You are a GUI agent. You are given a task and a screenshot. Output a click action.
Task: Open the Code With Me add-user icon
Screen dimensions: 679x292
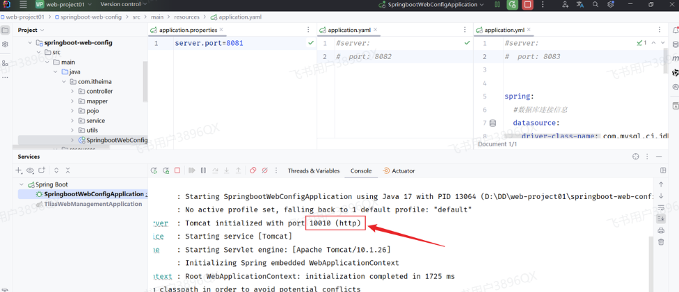[x=565, y=4]
